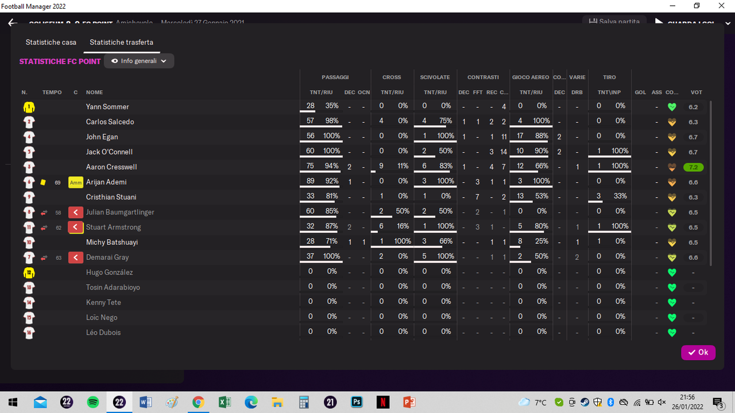Open the Windows Start menu

click(x=13, y=402)
